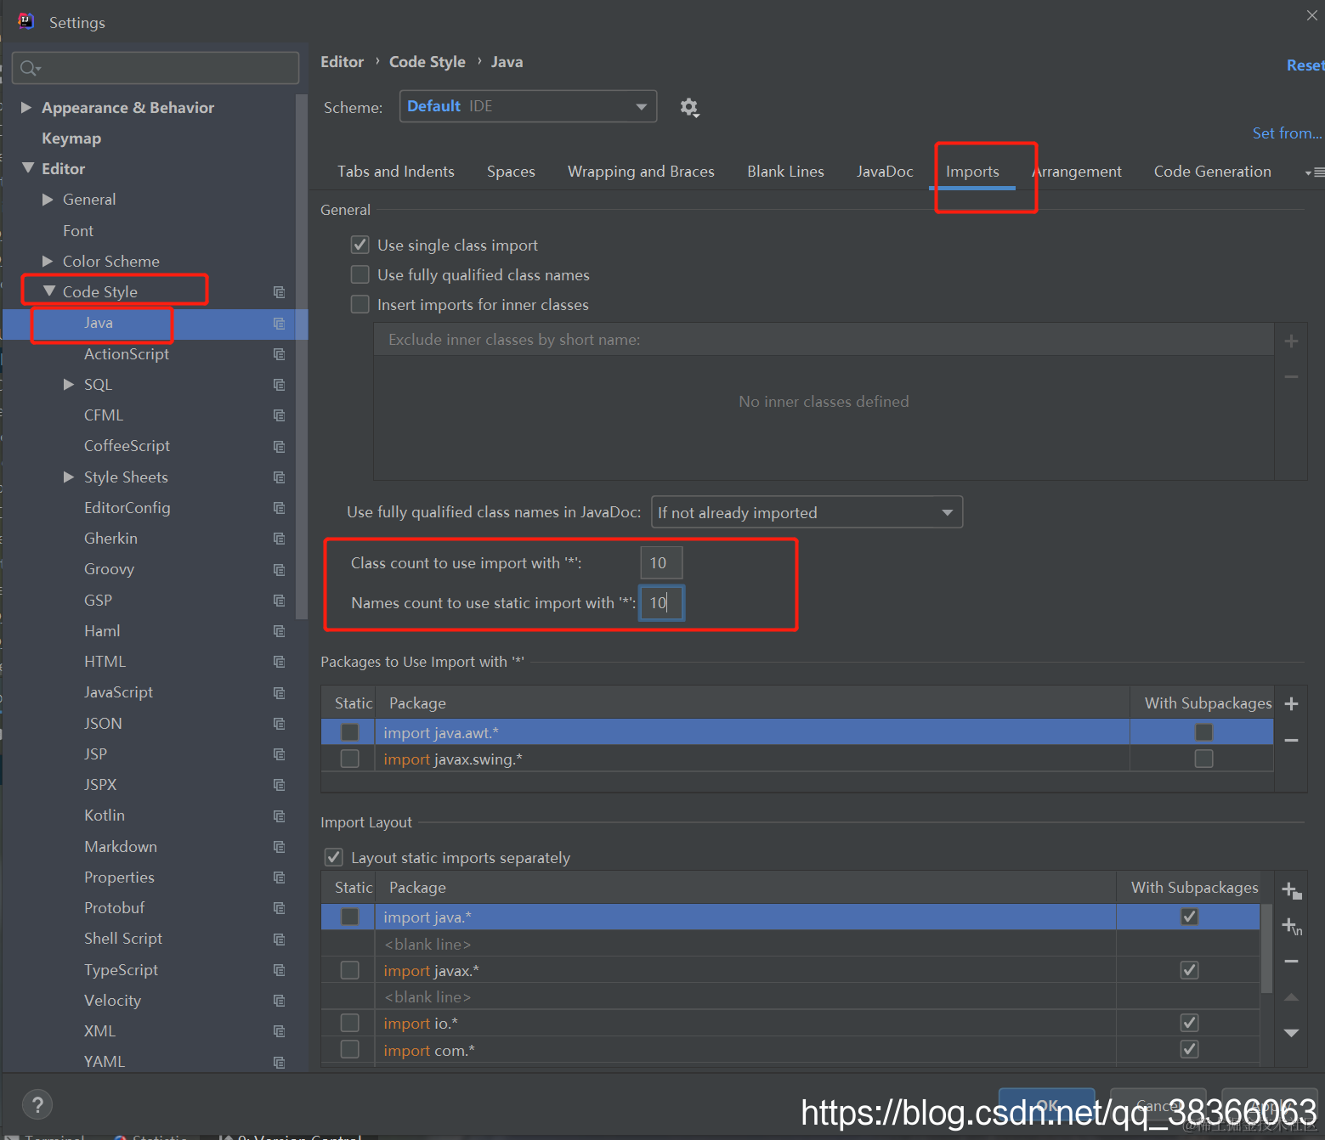This screenshot has height=1140, width=1325.
Task: Expand the Color Scheme node
Action: click(x=48, y=261)
